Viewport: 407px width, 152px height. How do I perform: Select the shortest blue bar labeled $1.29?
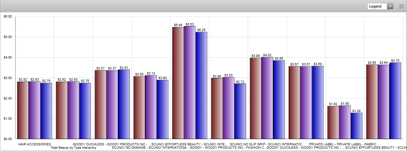click(x=356, y=126)
